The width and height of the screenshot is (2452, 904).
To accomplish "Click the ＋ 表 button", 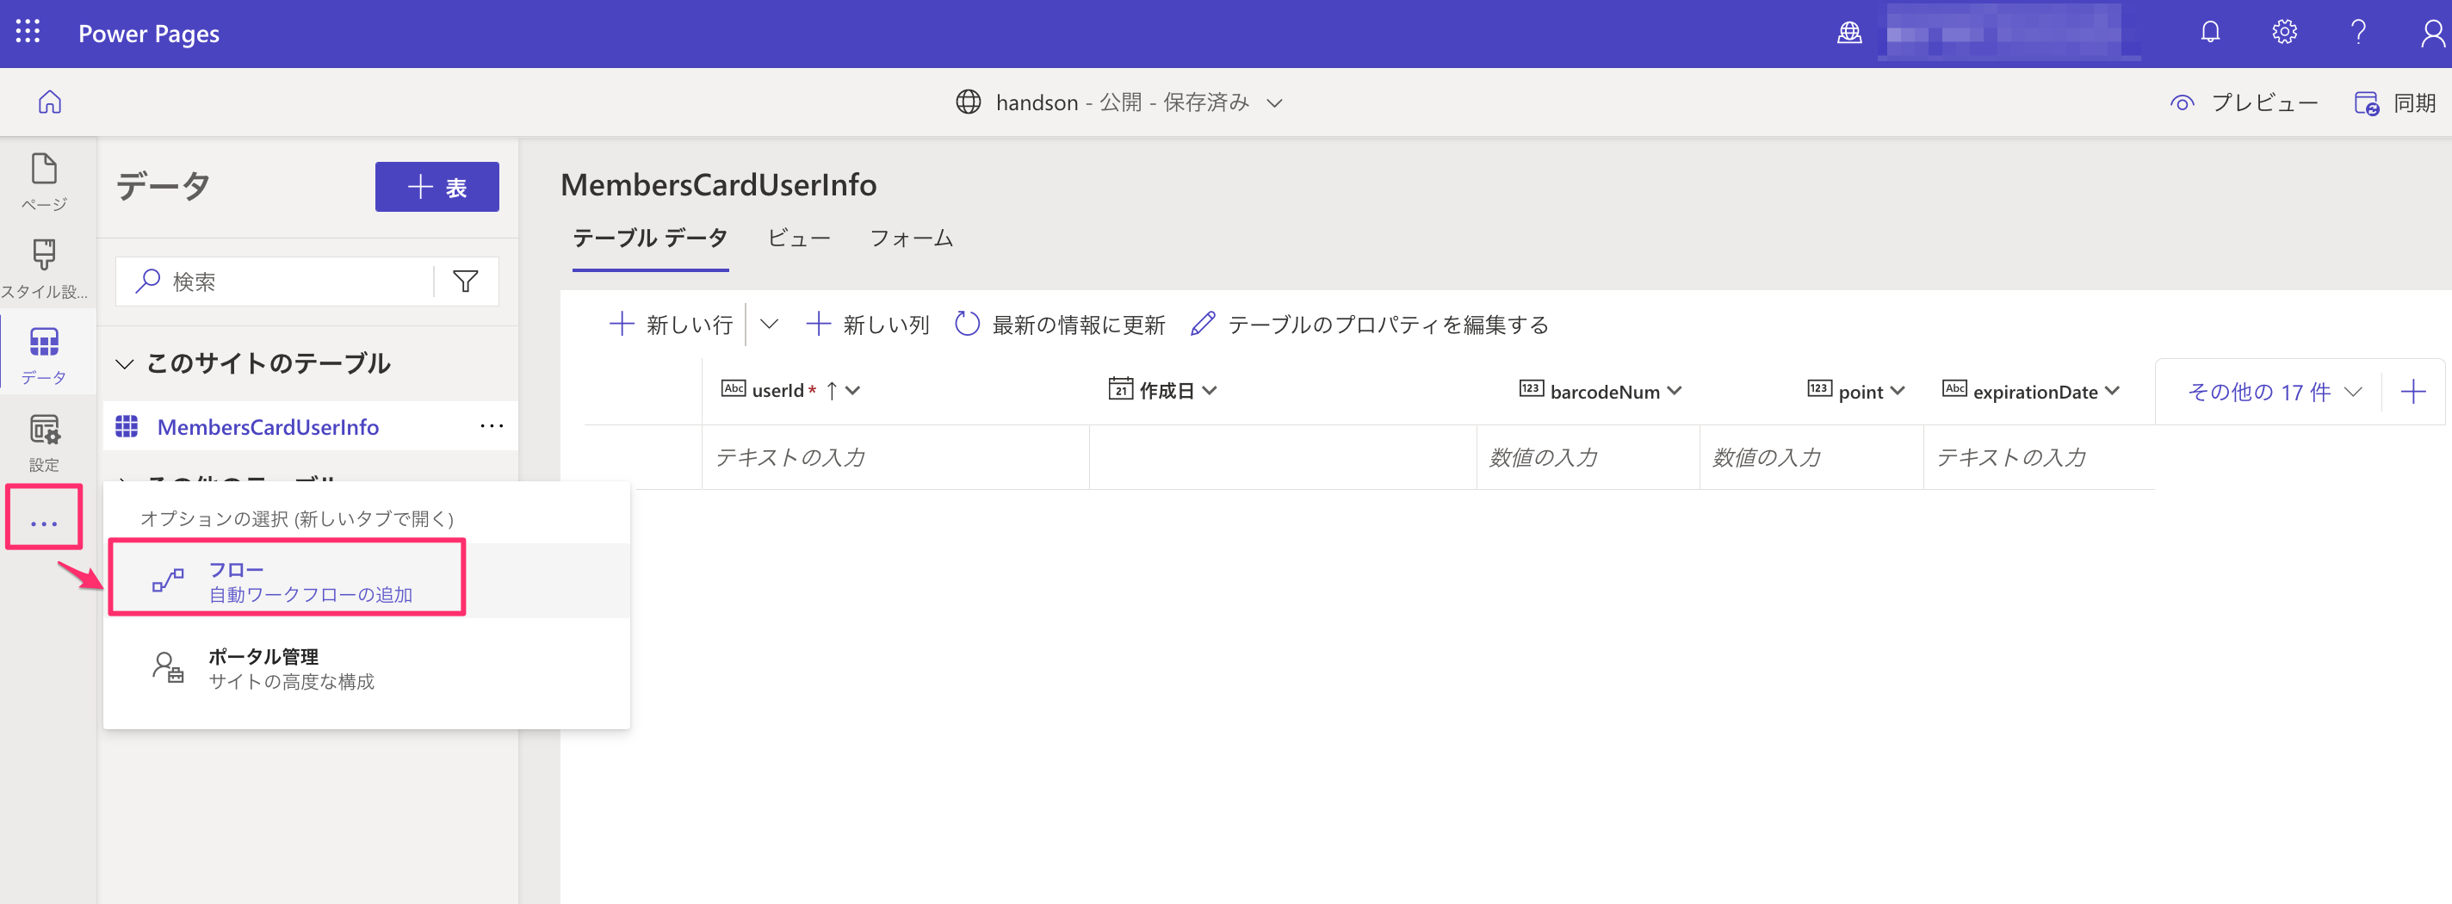I will [x=437, y=187].
